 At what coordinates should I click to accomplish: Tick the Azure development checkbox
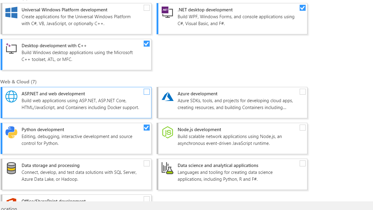click(303, 92)
